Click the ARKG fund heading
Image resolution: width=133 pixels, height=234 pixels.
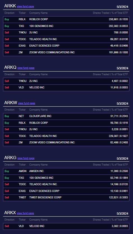pos(10,158)
